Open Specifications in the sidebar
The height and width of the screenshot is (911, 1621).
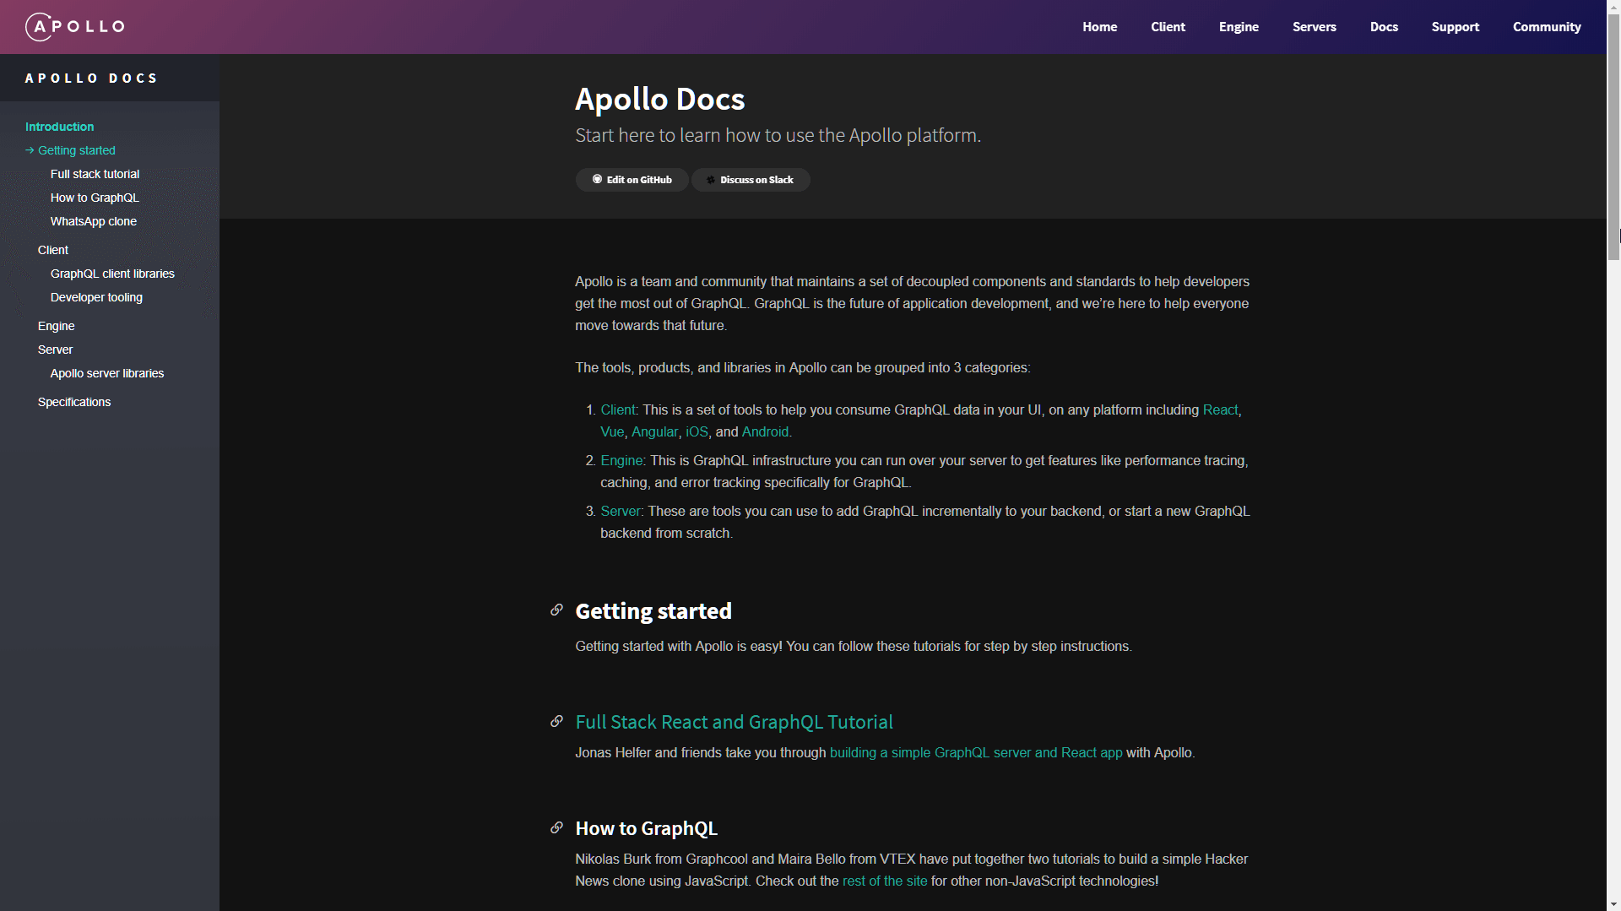tap(73, 402)
